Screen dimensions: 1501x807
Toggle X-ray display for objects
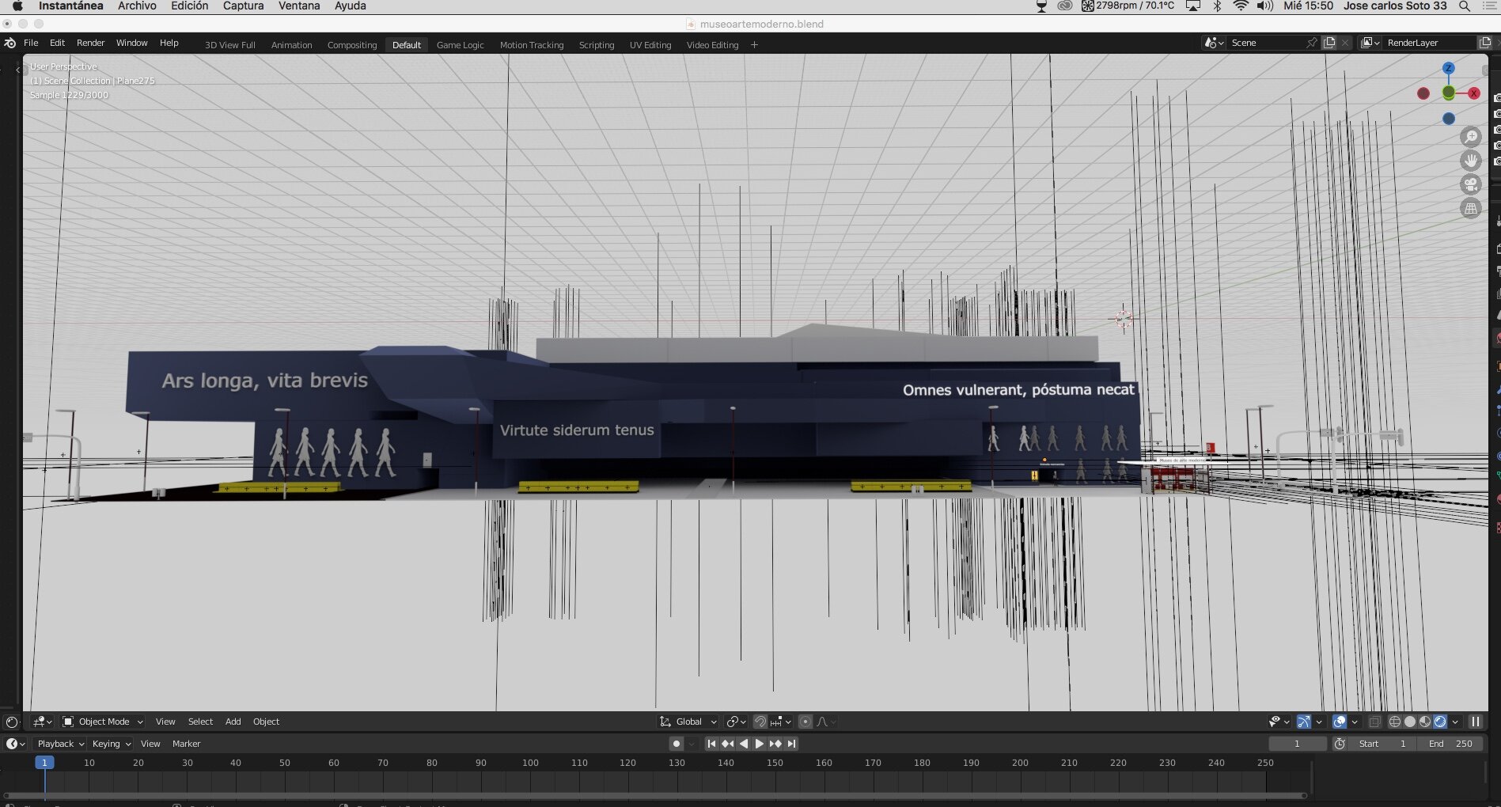coord(1375,722)
